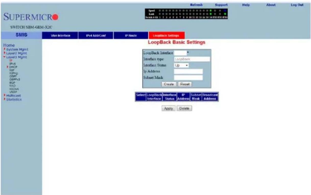
Task: Expand System Mgmt with its red arrow
Action: (4, 49)
